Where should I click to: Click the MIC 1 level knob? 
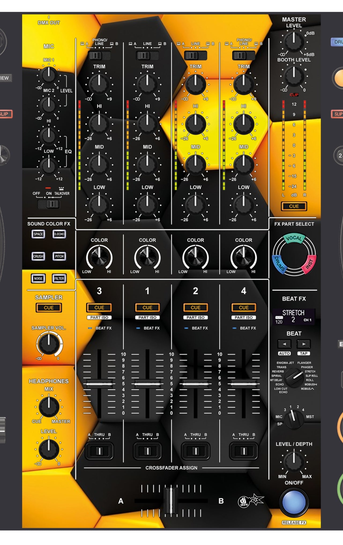tap(49, 75)
